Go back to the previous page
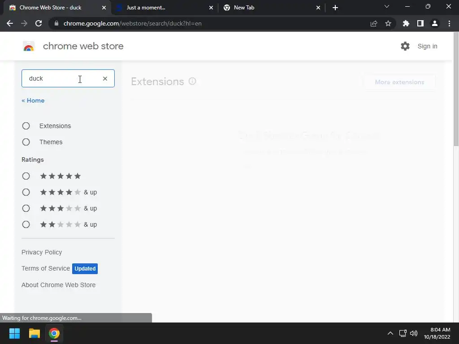This screenshot has height=344, width=459. point(10,23)
